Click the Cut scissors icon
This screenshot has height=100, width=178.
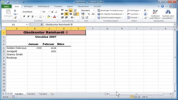coord(15,11)
